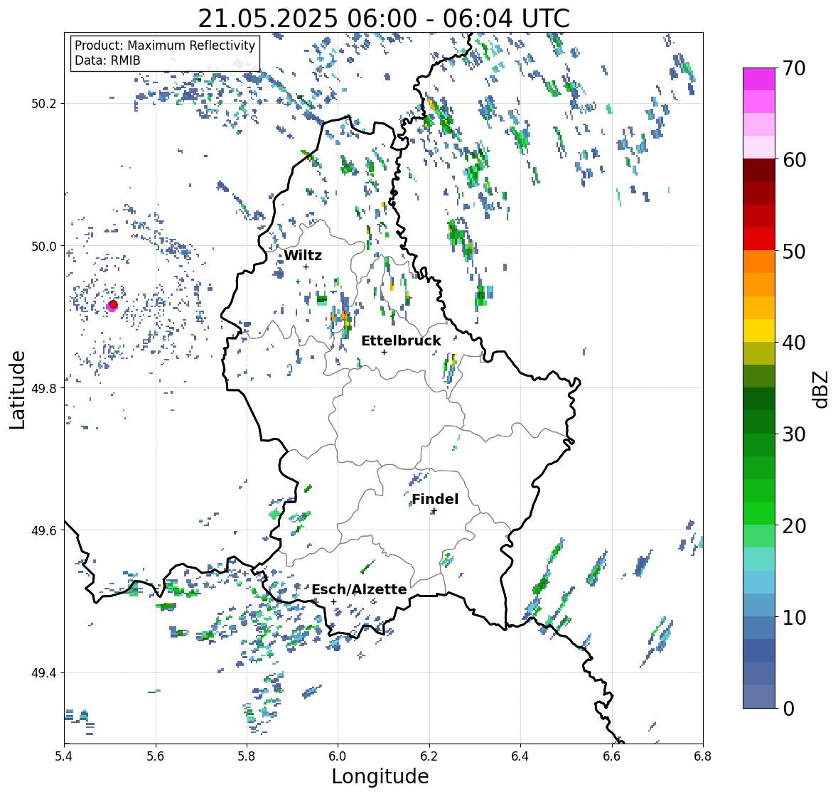Click the 50.0 latitude tick label
This screenshot has width=838, height=794.
point(44,247)
